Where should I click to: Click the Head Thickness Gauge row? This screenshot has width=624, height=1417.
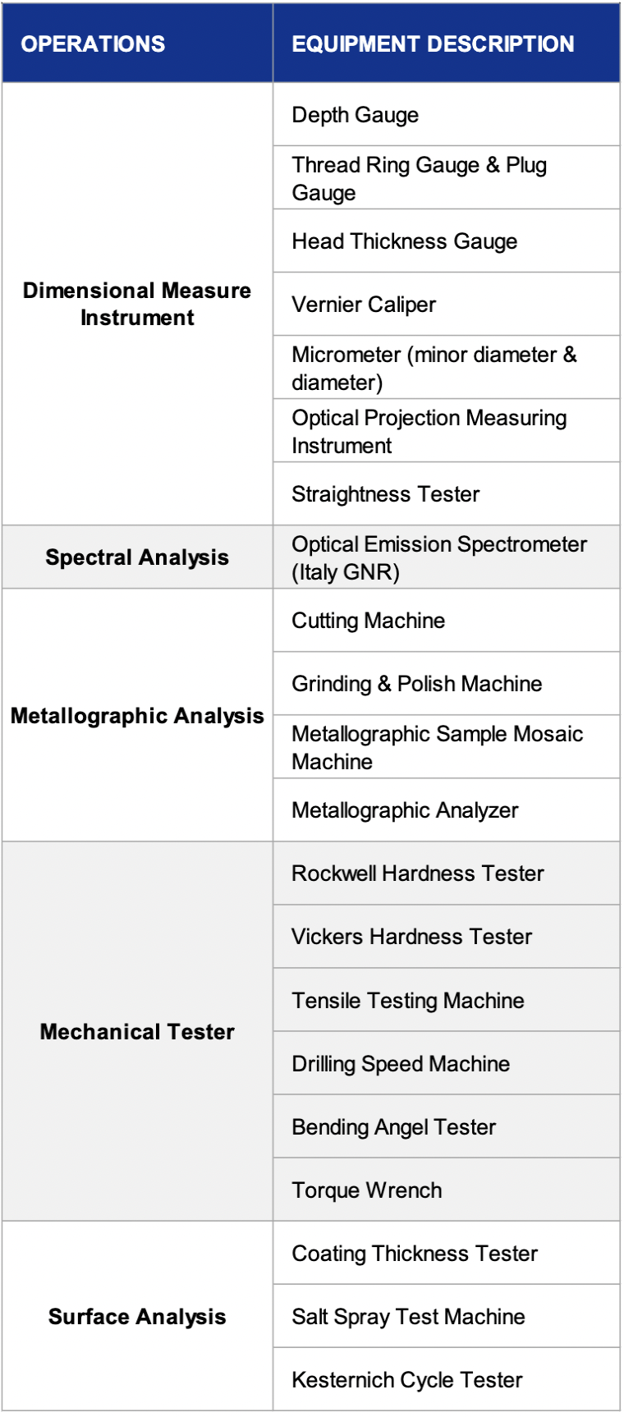(x=447, y=241)
